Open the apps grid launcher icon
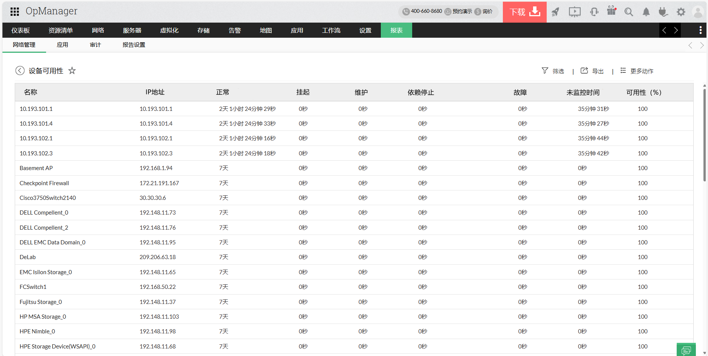The width and height of the screenshot is (708, 356). coord(15,12)
